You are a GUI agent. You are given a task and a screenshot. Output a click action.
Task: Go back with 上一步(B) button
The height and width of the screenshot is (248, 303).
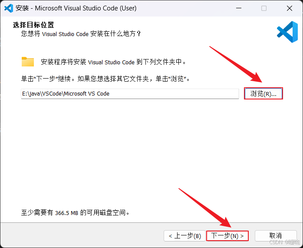click(x=184, y=236)
